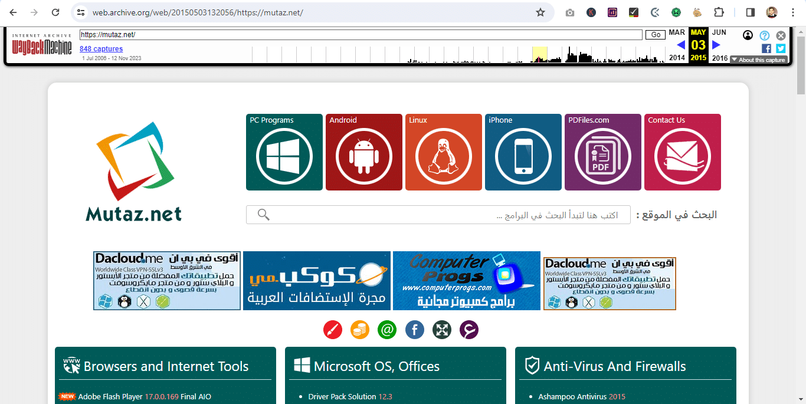Expand the About this capture dropdown
Viewport: 806px width, 404px height.
point(758,60)
